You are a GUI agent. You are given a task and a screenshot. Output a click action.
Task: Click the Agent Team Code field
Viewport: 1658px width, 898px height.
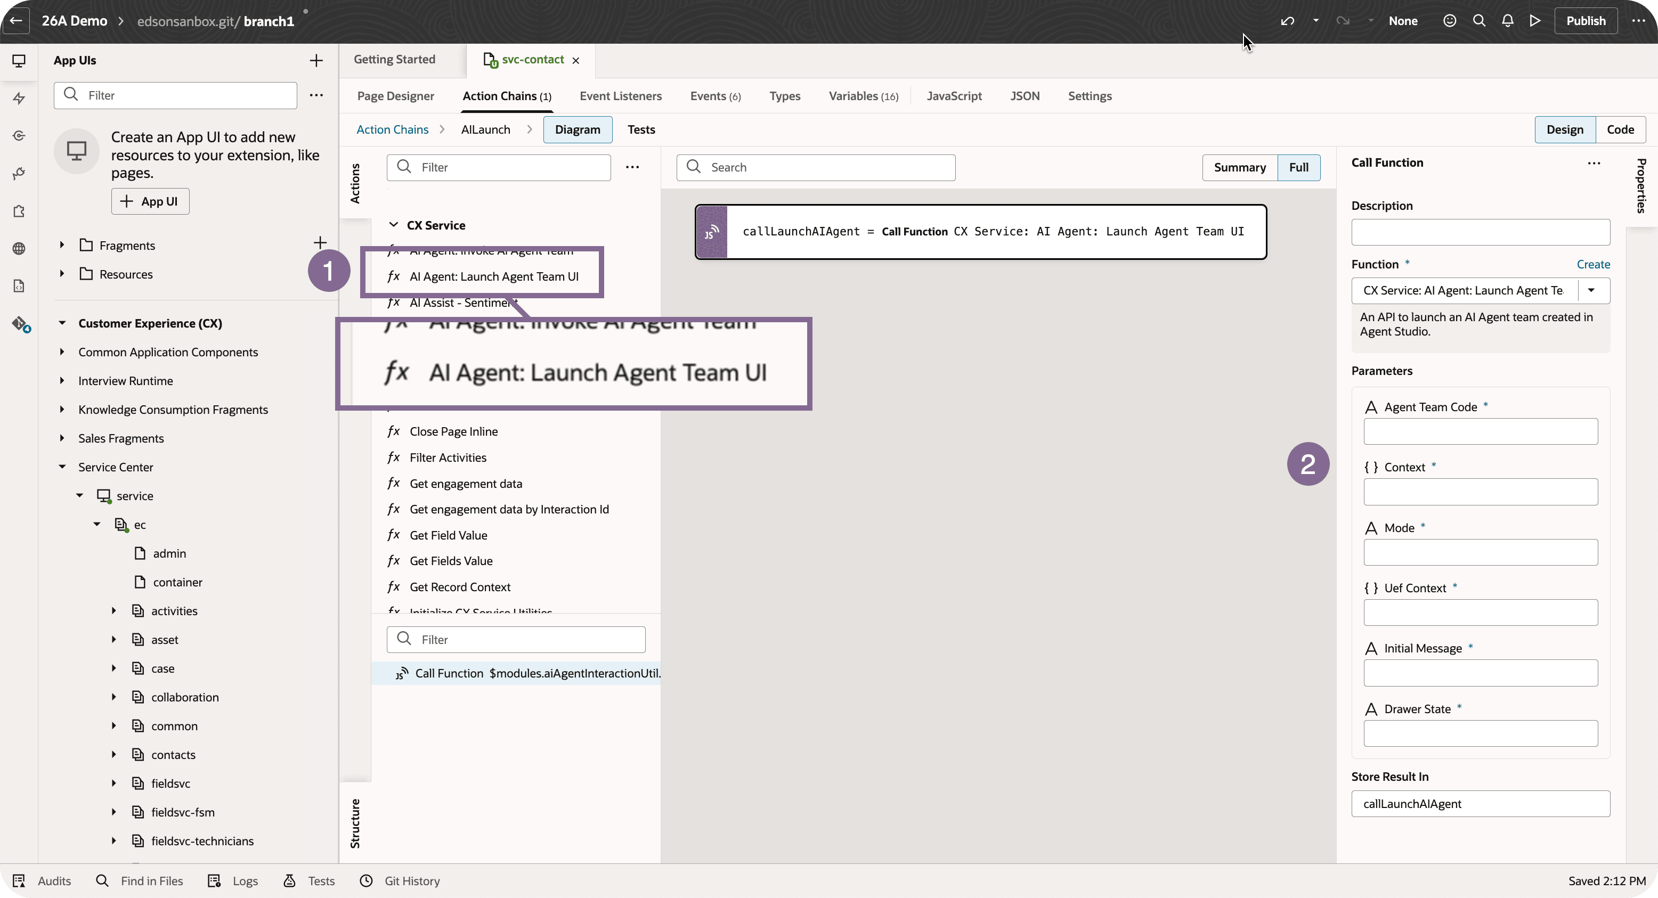1480,431
